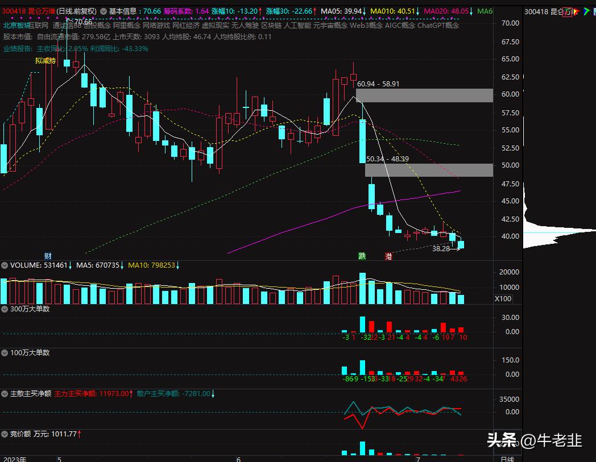Viewport: 596px width, 462px height.
Task: Expand the 竞价额 indicator panel menu
Action: tap(5, 434)
